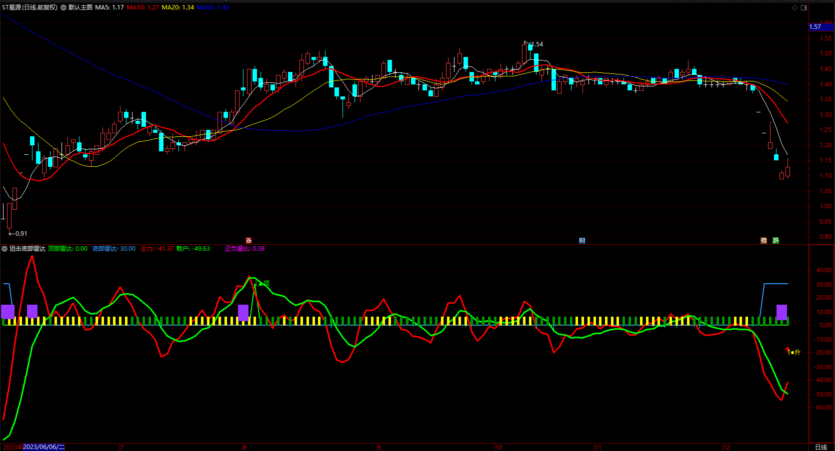Click the yellow MA20: 1.34 label
This screenshot has height=451, width=835.
(x=178, y=7)
